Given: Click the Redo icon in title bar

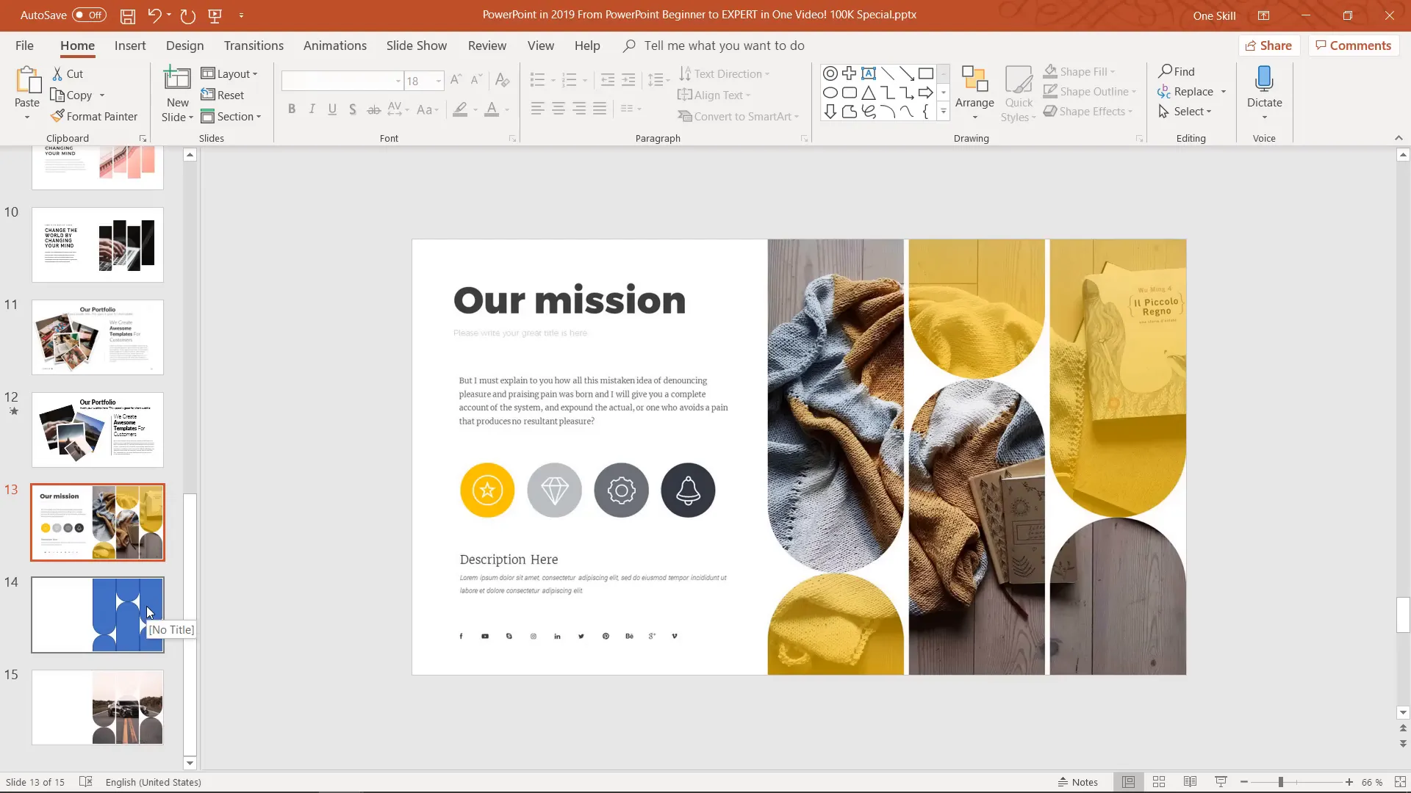Looking at the screenshot, I should coord(187,15).
